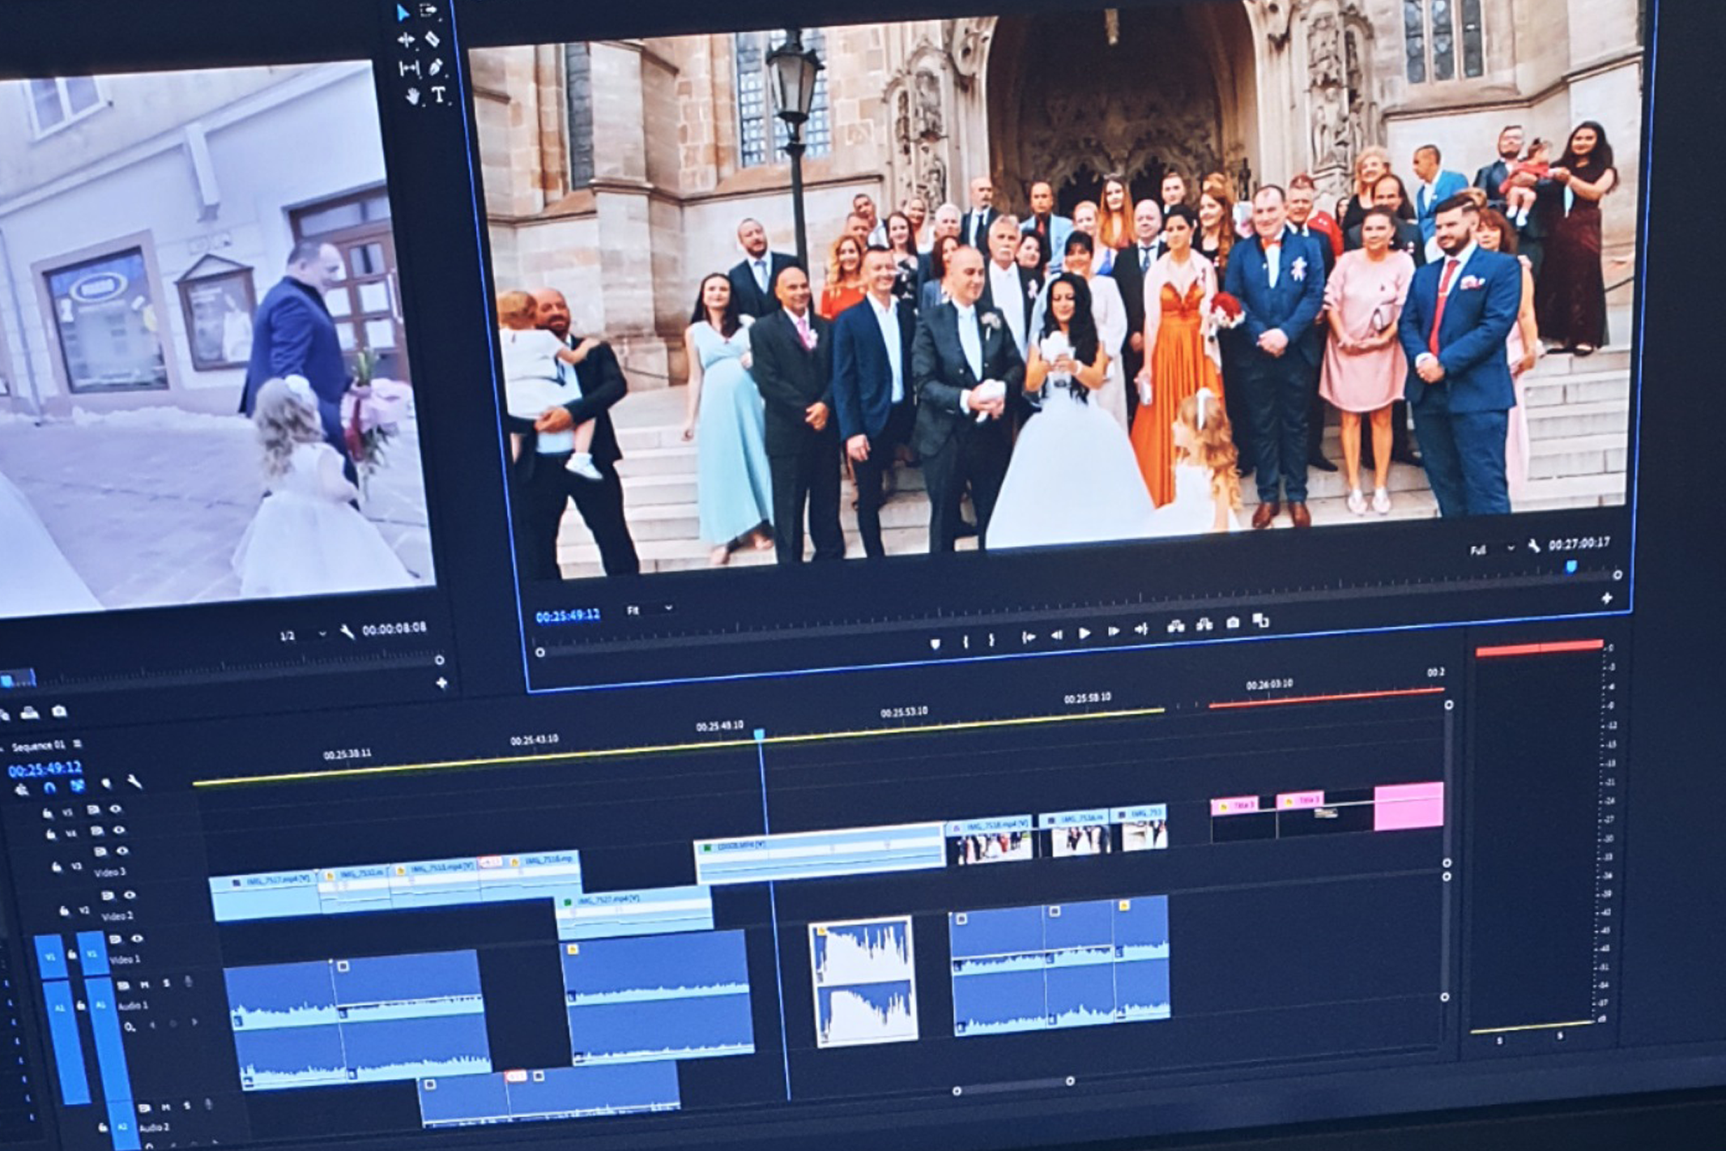Image resolution: width=1726 pixels, height=1151 pixels.
Task: Click the camera icon above Sequence 01
Action: coord(59,712)
